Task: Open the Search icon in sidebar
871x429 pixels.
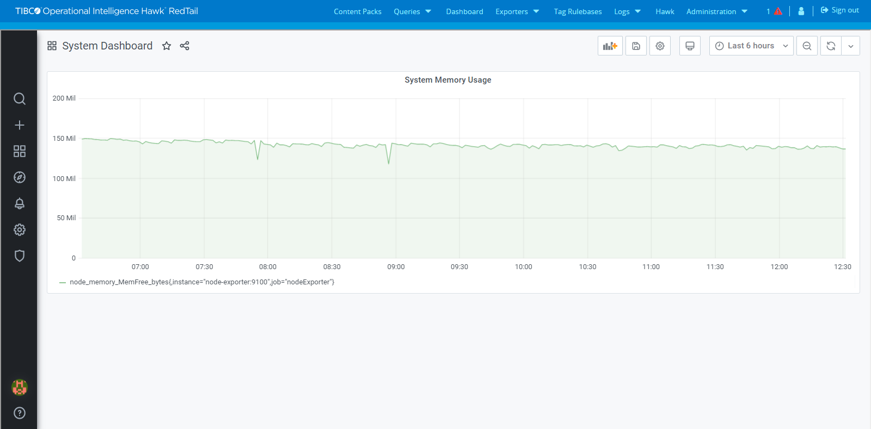Action: coord(20,98)
